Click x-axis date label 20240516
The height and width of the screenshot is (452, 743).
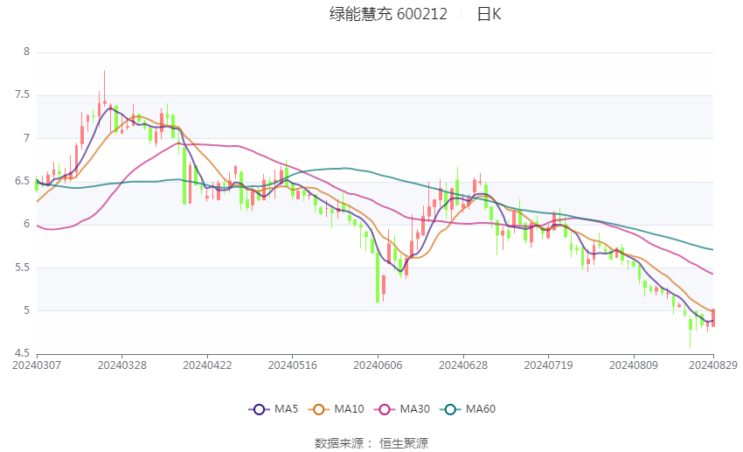[292, 365]
